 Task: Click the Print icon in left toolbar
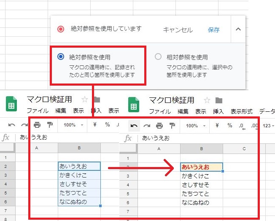point(37,125)
